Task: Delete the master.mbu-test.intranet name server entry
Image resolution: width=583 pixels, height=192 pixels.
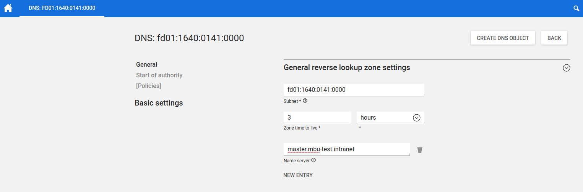Action: [x=420, y=150]
